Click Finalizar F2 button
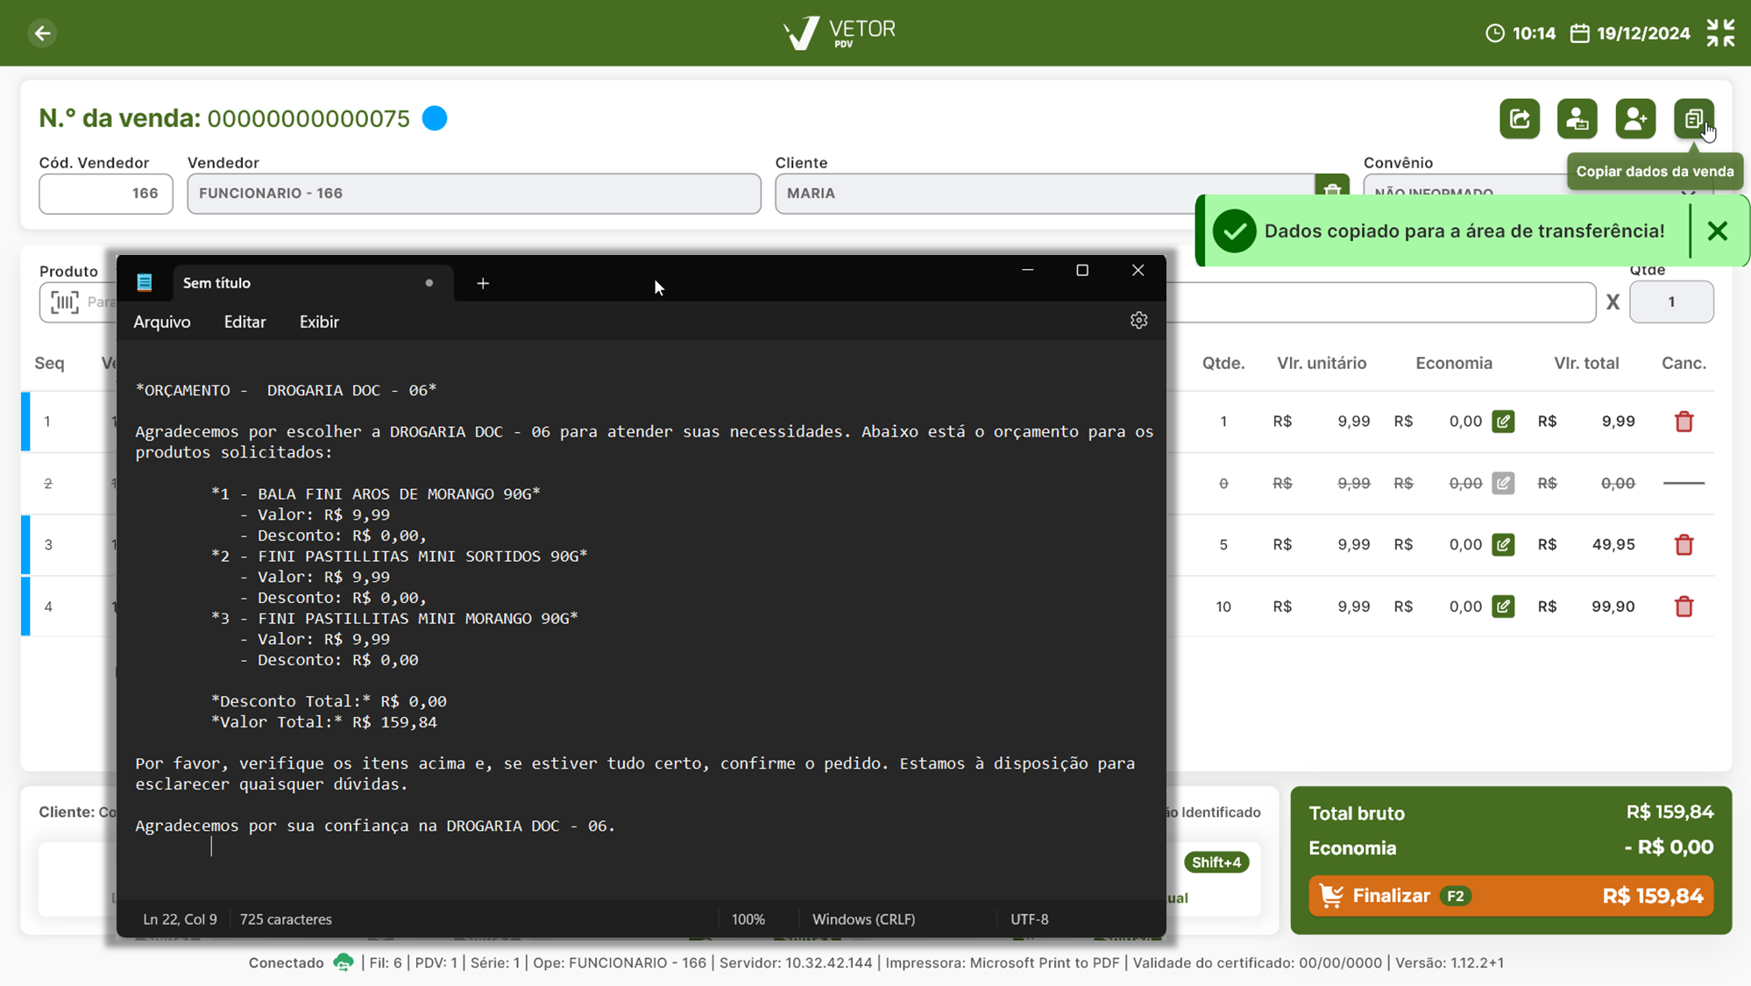The image size is (1751, 986). click(1511, 896)
